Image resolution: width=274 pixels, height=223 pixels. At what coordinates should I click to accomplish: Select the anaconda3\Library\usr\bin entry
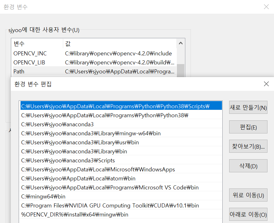[121, 142]
